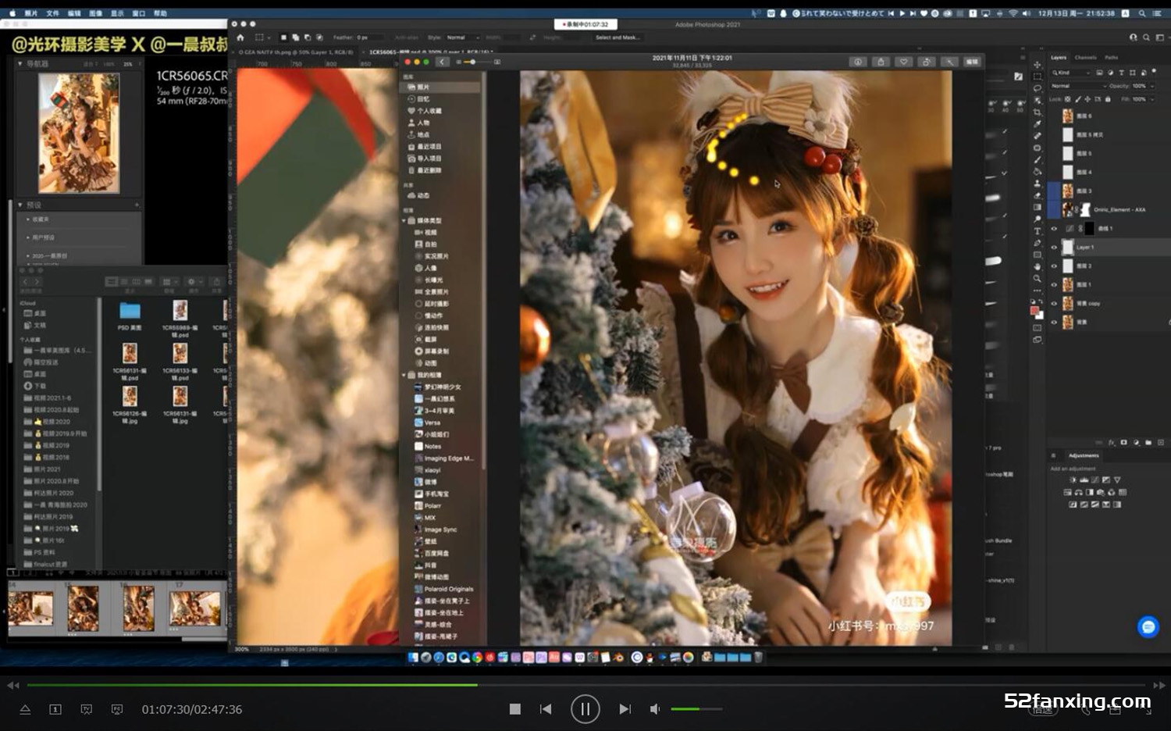Click the share icon in Photos toolbar
1171x731 pixels.
click(881, 62)
